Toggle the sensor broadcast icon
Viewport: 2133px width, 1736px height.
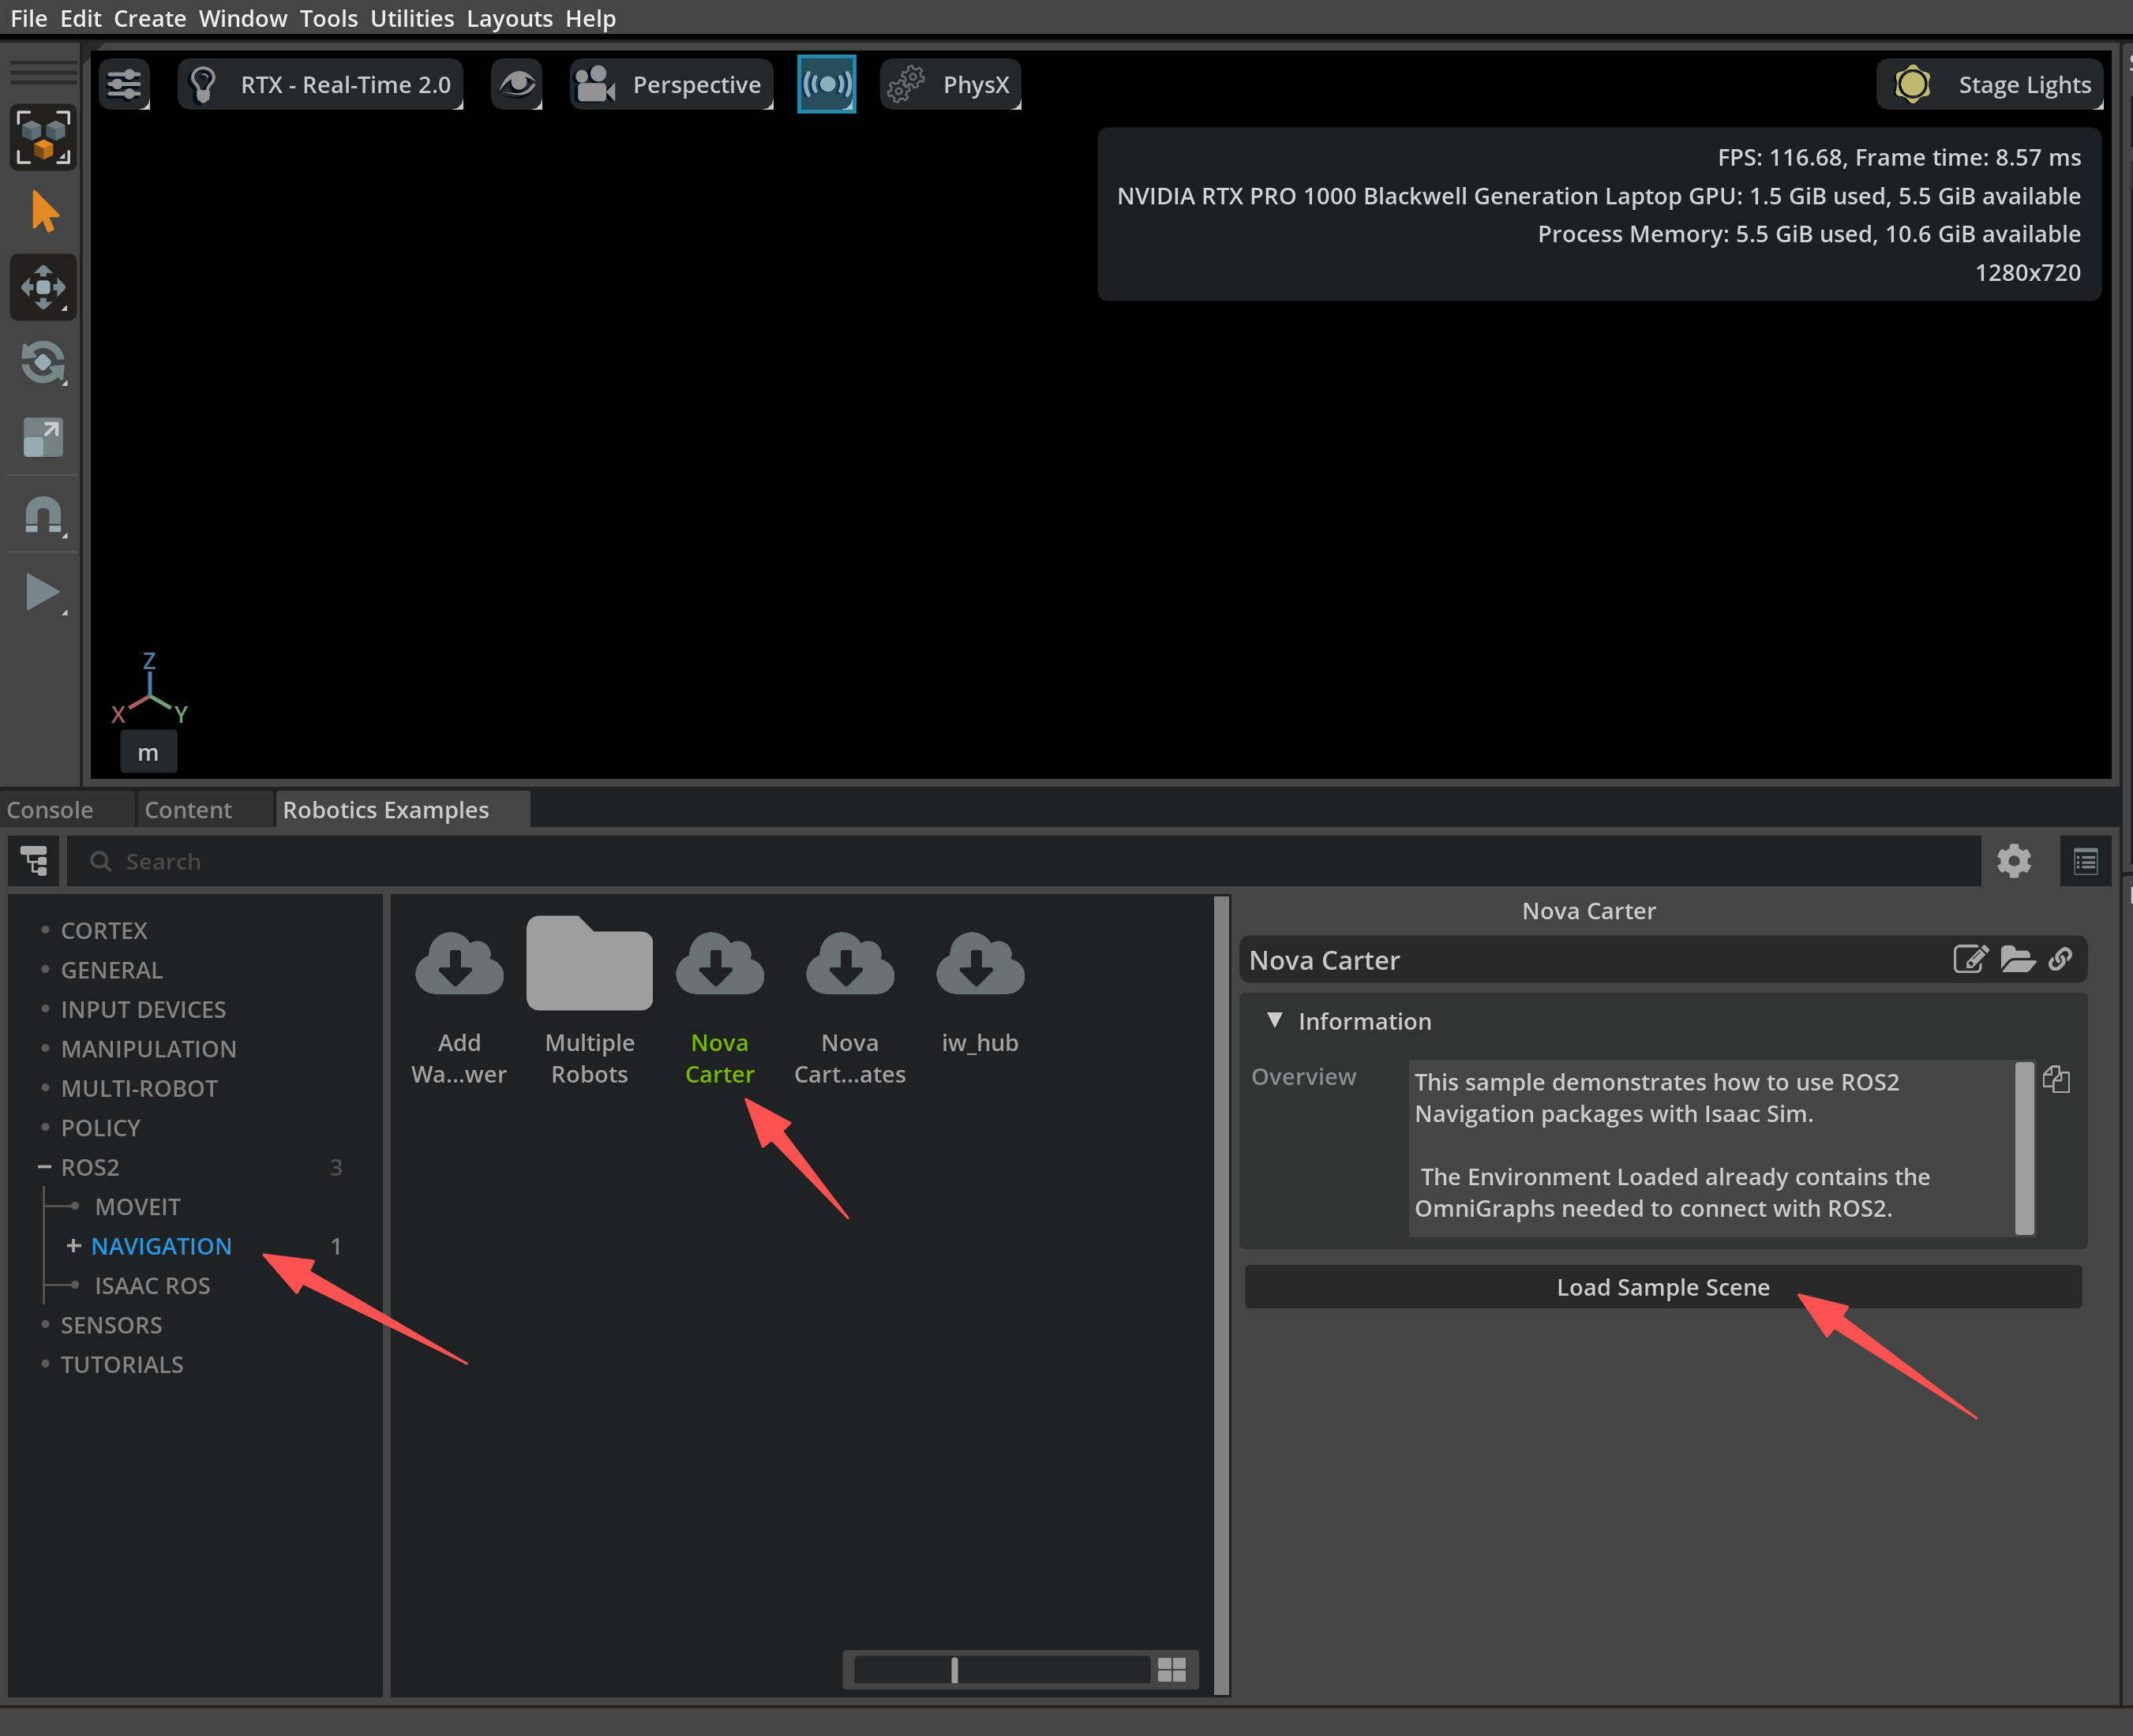click(827, 85)
